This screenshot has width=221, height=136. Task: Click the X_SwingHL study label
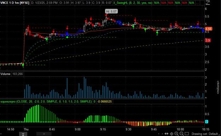[133, 3]
